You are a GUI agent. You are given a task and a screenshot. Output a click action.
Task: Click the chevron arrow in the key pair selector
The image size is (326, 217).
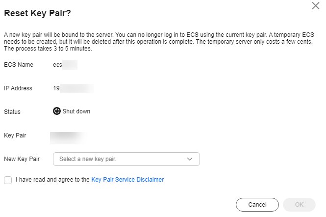click(x=190, y=159)
